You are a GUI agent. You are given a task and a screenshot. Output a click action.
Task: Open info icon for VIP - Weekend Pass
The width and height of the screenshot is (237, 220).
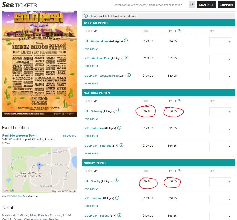pyautogui.click(x=126, y=58)
